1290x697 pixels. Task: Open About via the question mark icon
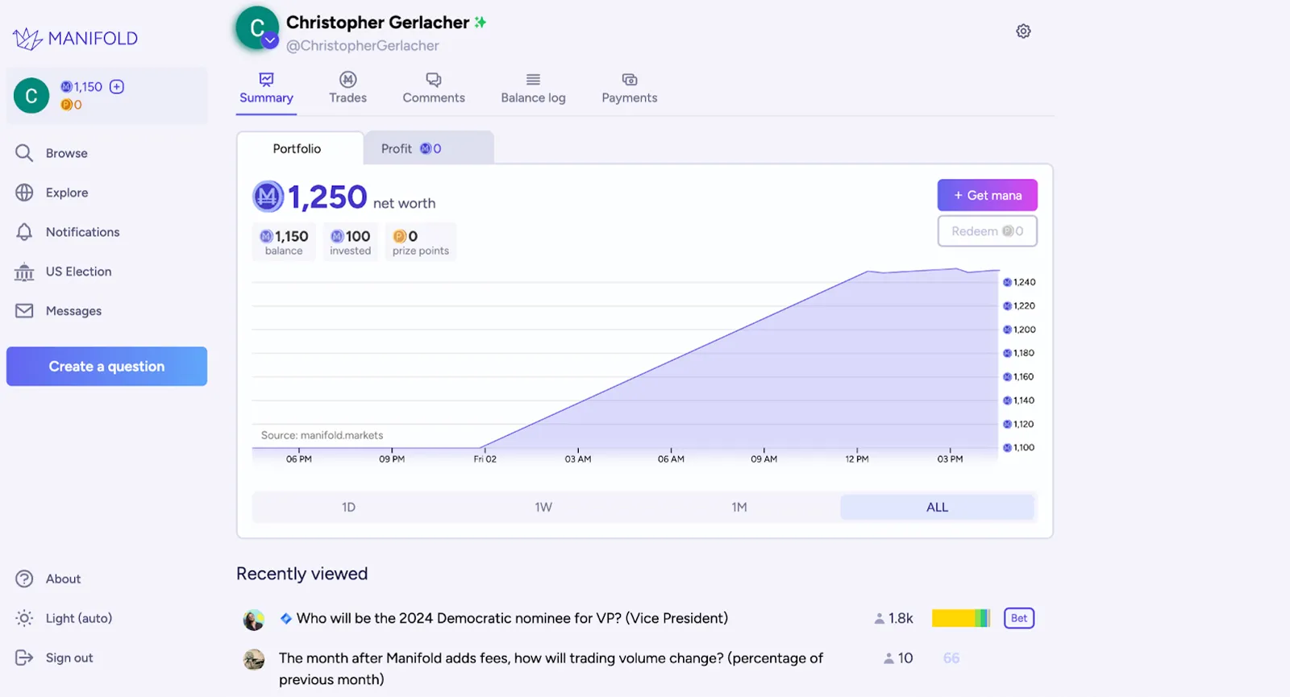24,579
